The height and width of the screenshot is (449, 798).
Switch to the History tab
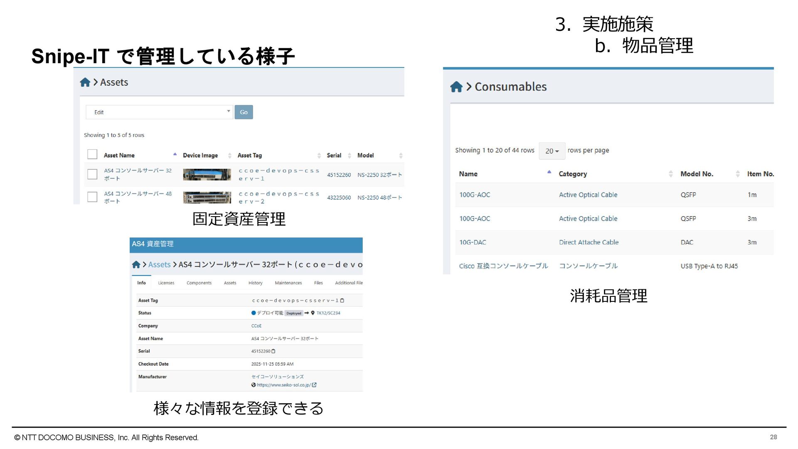(x=255, y=283)
